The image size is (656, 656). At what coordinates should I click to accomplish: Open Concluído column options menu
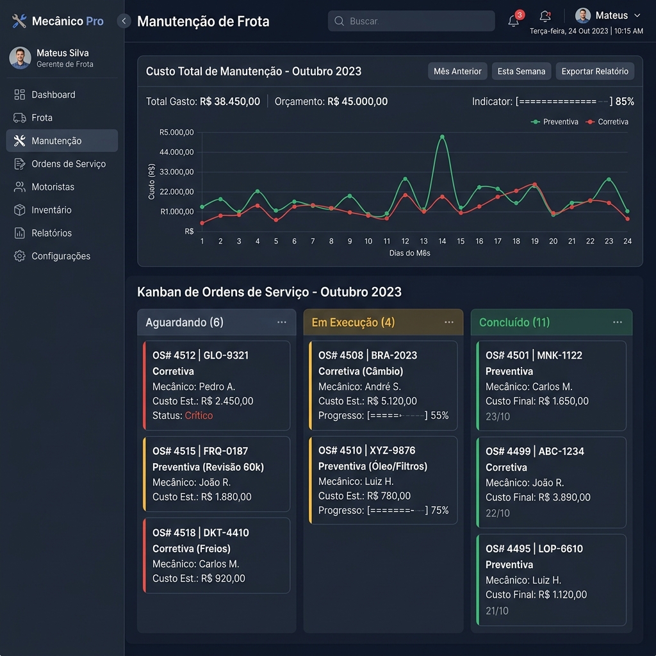618,322
